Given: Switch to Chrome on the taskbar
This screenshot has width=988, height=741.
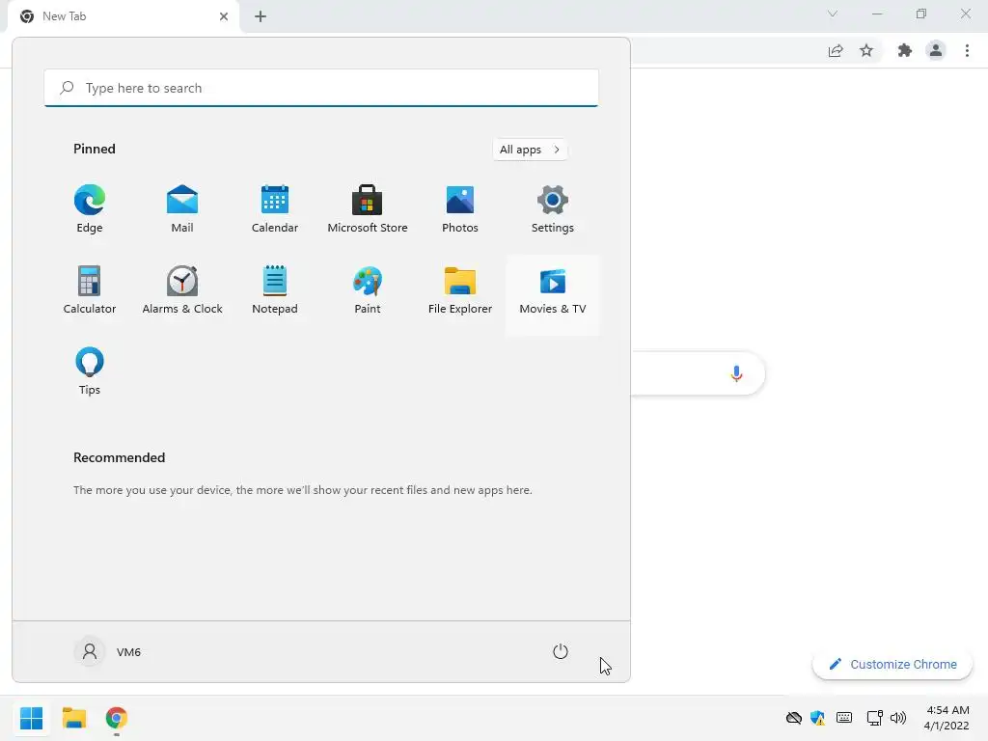Looking at the screenshot, I should (117, 718).
